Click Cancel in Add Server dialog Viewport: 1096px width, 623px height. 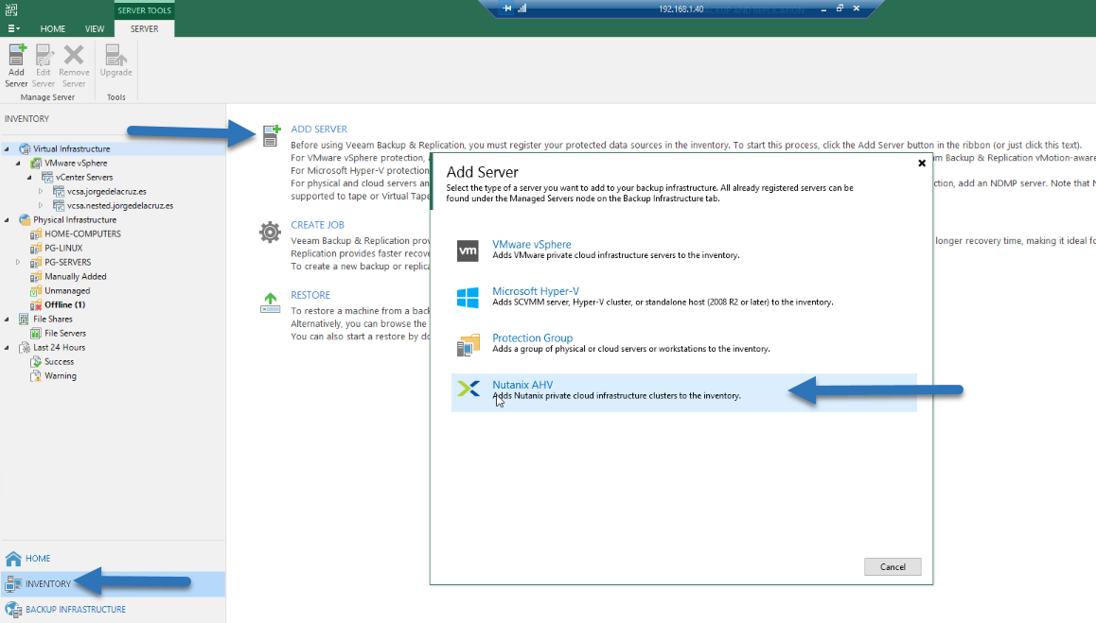pyautogui.click(x=893, y=566)
